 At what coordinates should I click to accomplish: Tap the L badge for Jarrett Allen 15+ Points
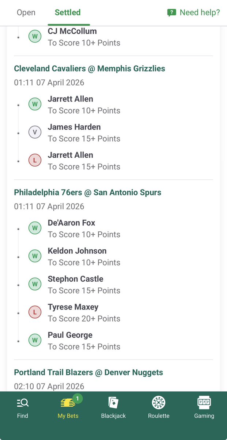pos(35,160)
